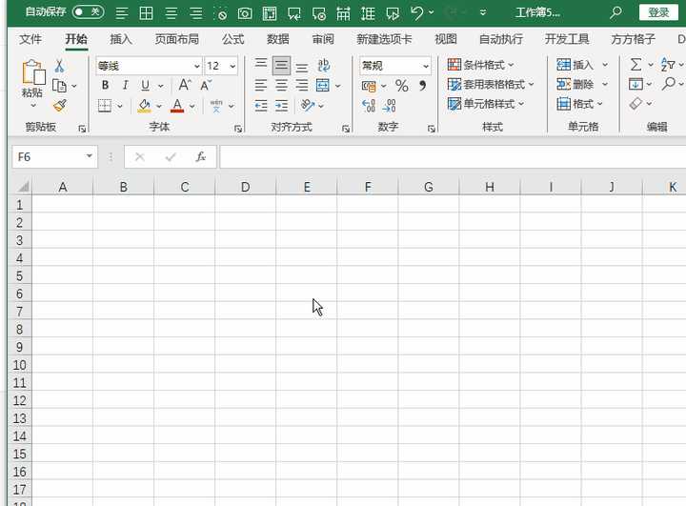The width and height of the screenshot is (686, 506).
Task: Select the Format Painter brush
Action: (x=59, y=105)
